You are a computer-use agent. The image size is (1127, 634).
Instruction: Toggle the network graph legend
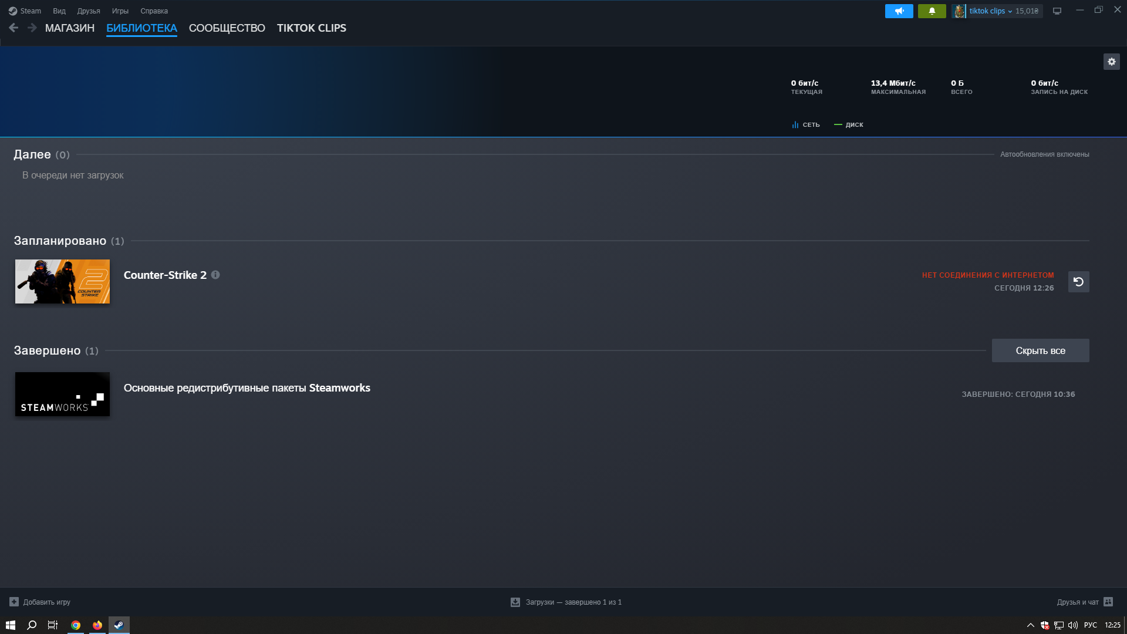(805, 124)
